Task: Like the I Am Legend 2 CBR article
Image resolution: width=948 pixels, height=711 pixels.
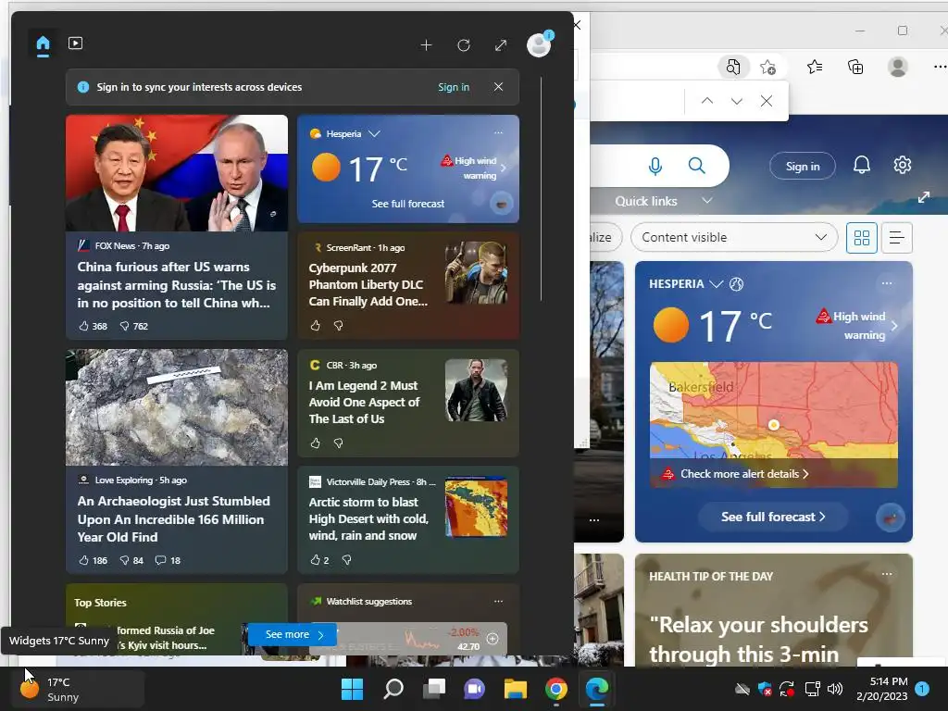Action: click(315, 443)
